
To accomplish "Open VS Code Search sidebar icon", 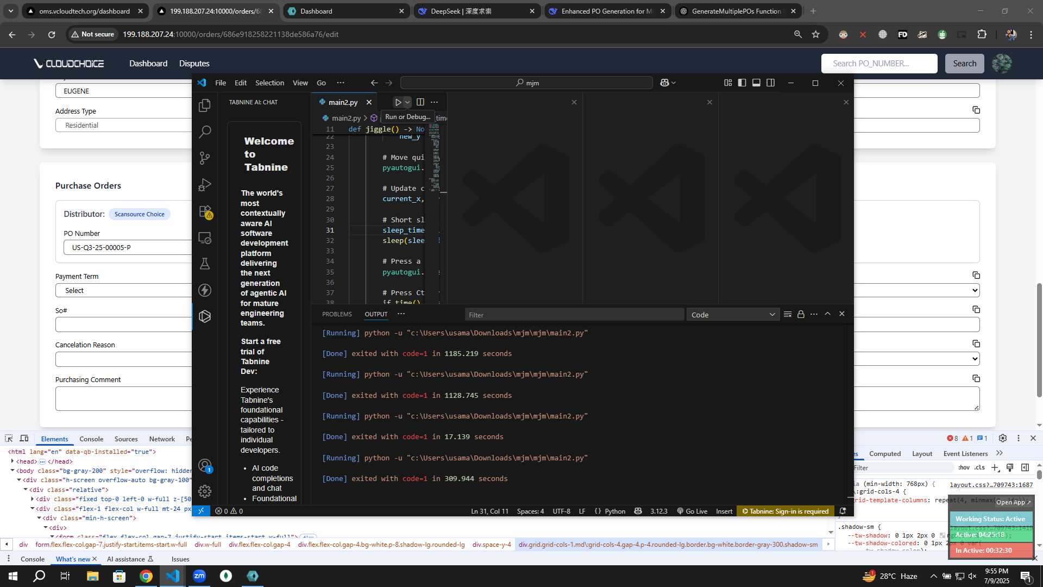I will tap(205, 132).
